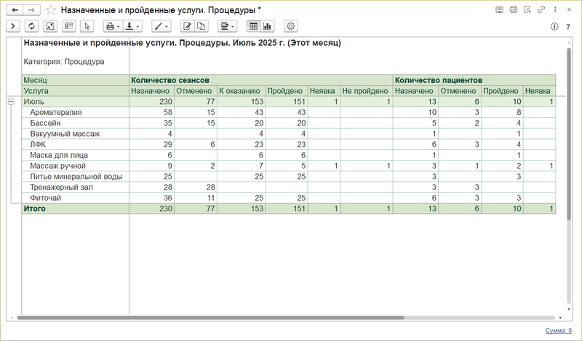
Task: Toggle table view mode
Action: pos(253,26)
